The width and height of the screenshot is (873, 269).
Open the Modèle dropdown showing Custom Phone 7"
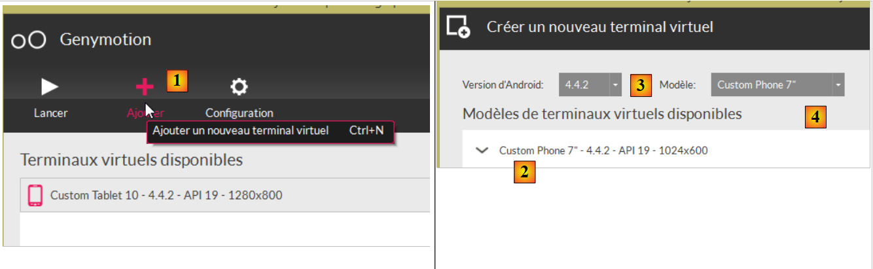pyautogui.click(x=777, y=84)
